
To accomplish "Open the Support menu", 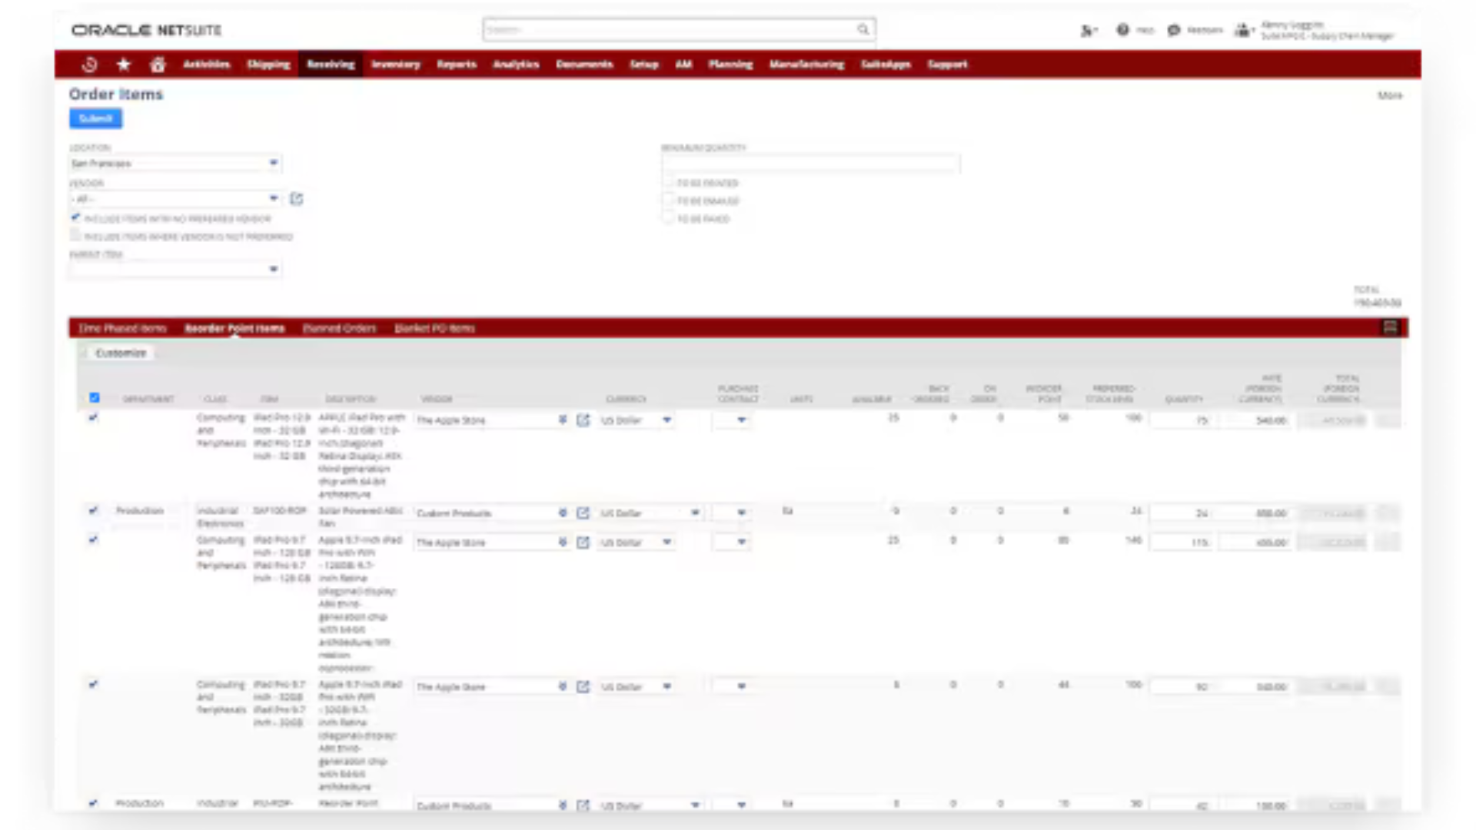I will click(947, 65).
